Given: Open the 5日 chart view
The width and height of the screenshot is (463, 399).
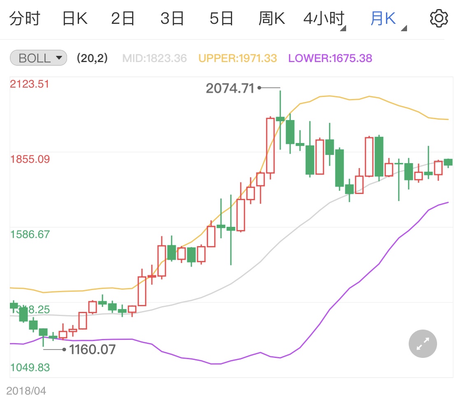Looking at the screenshot, I should (x=221, y=19).
